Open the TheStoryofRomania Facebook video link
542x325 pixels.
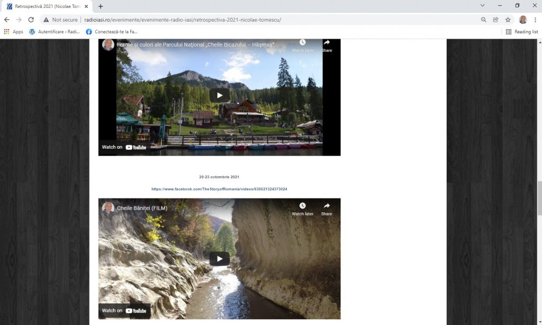219,189
